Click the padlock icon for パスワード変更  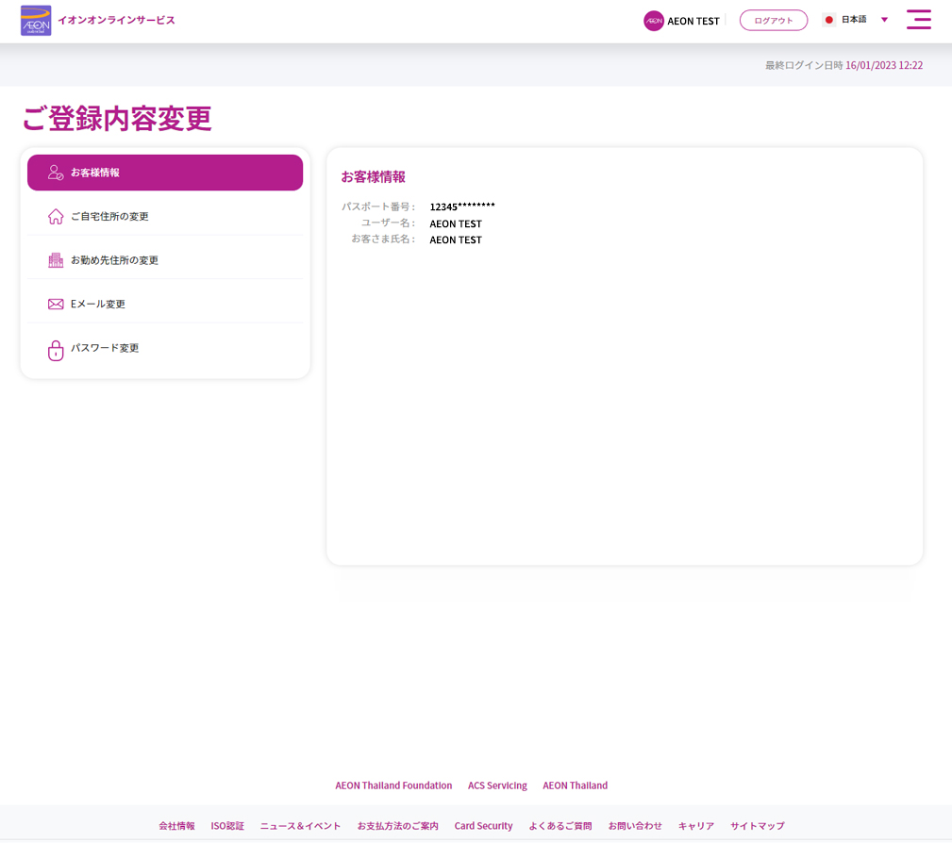pos(56,350)
